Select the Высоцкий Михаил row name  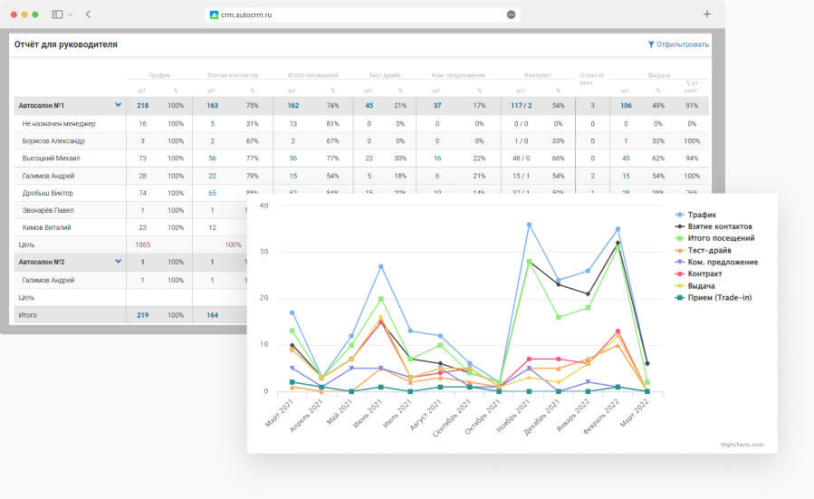(x=53, y=158)
